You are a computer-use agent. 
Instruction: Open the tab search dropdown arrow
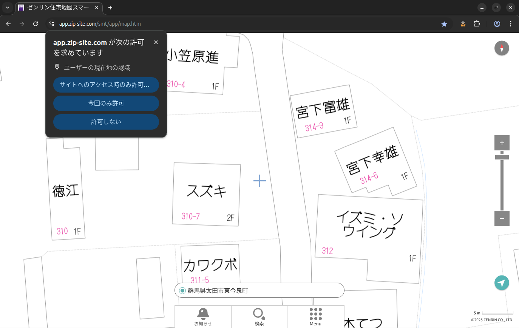tap(7, 8)
